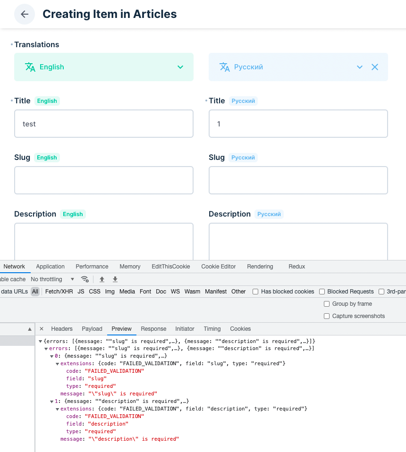Enable the Group by frame checkbox
The width and height of the screenshot is (406, 452).
(x=327, y=304)
